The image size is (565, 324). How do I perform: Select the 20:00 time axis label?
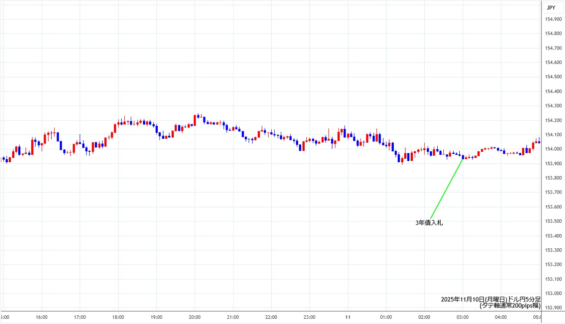pyautogui.click(x=195, y=317)
